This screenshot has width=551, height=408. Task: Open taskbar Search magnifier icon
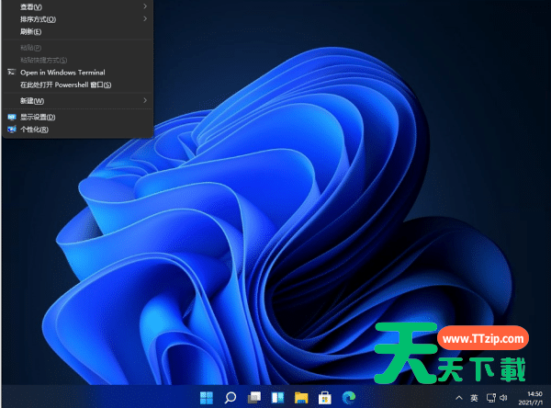coord(231,397)
